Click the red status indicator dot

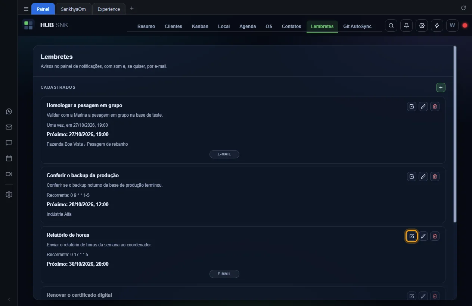[x=465, y=25]
